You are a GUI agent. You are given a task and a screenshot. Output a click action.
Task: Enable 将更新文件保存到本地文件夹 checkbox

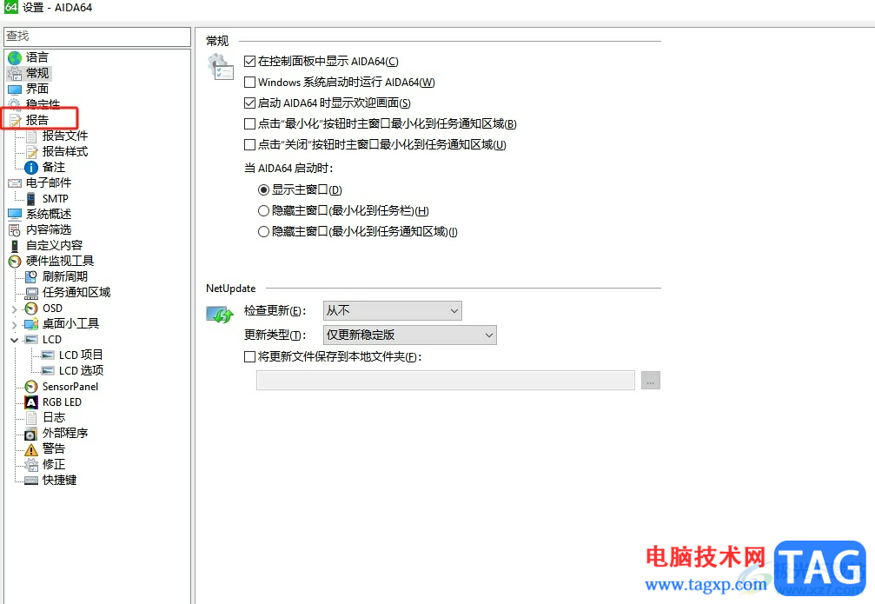[x=250, y=356]
